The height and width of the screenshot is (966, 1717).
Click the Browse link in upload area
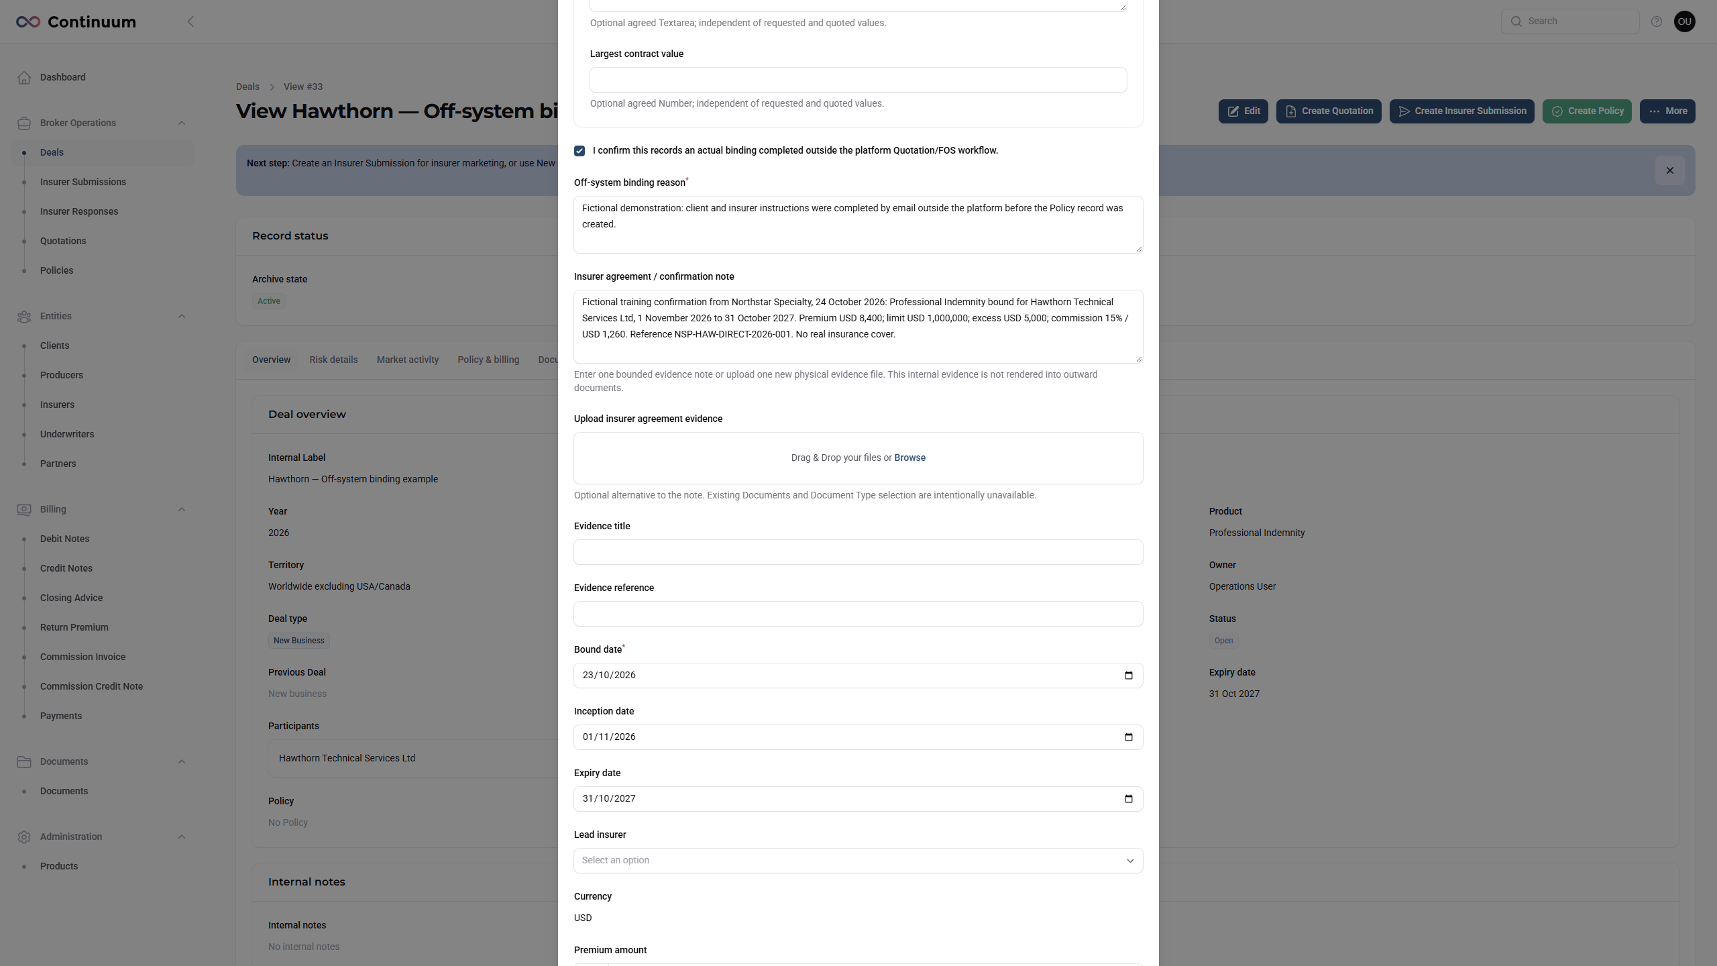pos(909,458)
